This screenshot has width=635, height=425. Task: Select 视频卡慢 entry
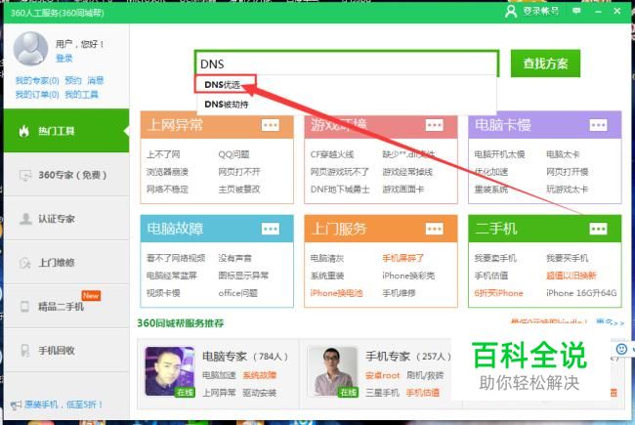pos(163,293)
